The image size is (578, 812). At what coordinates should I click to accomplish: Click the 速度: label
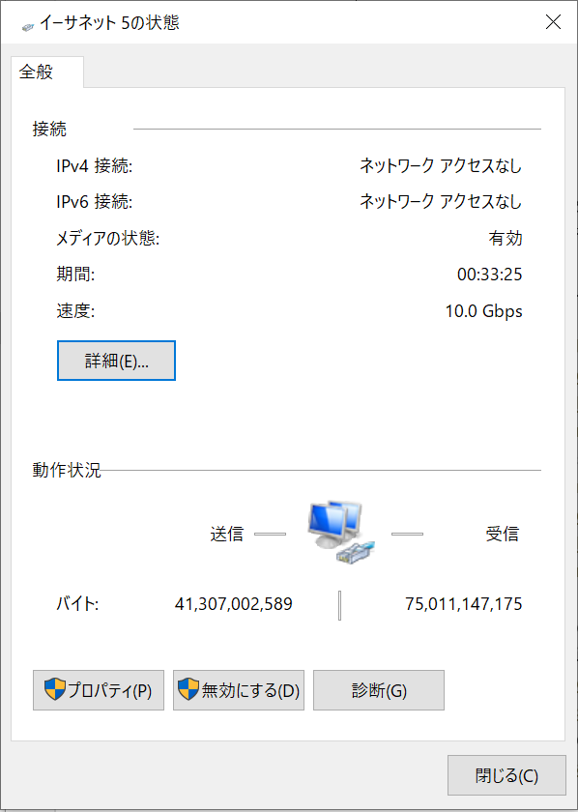[75, 311]
